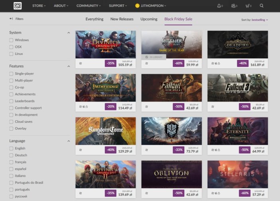
Task: Toggle the Overlay checkbox
Action: 11,129
